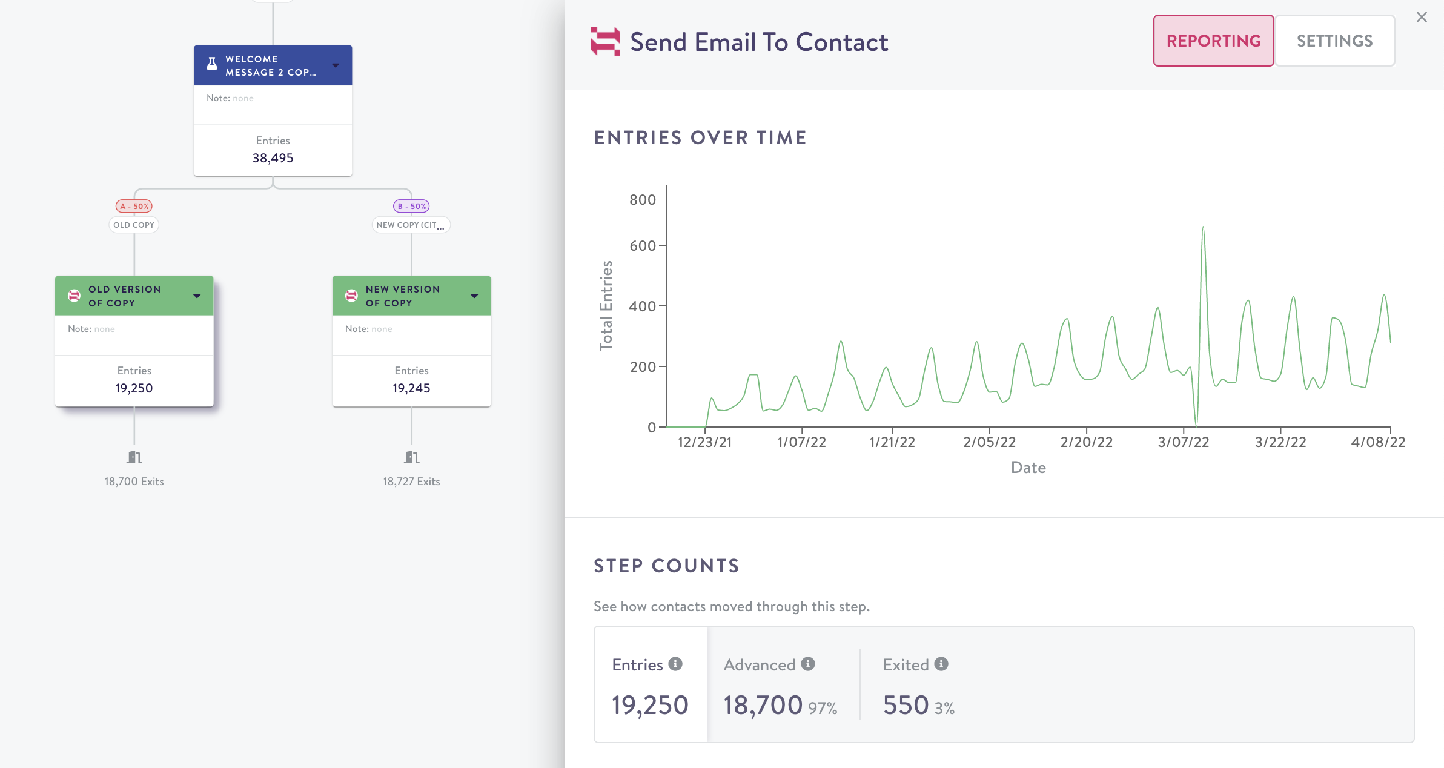Screen dimensions: 1444x768
Task: Click the 18,727 Exits label
Action: [x=411, y=482]
